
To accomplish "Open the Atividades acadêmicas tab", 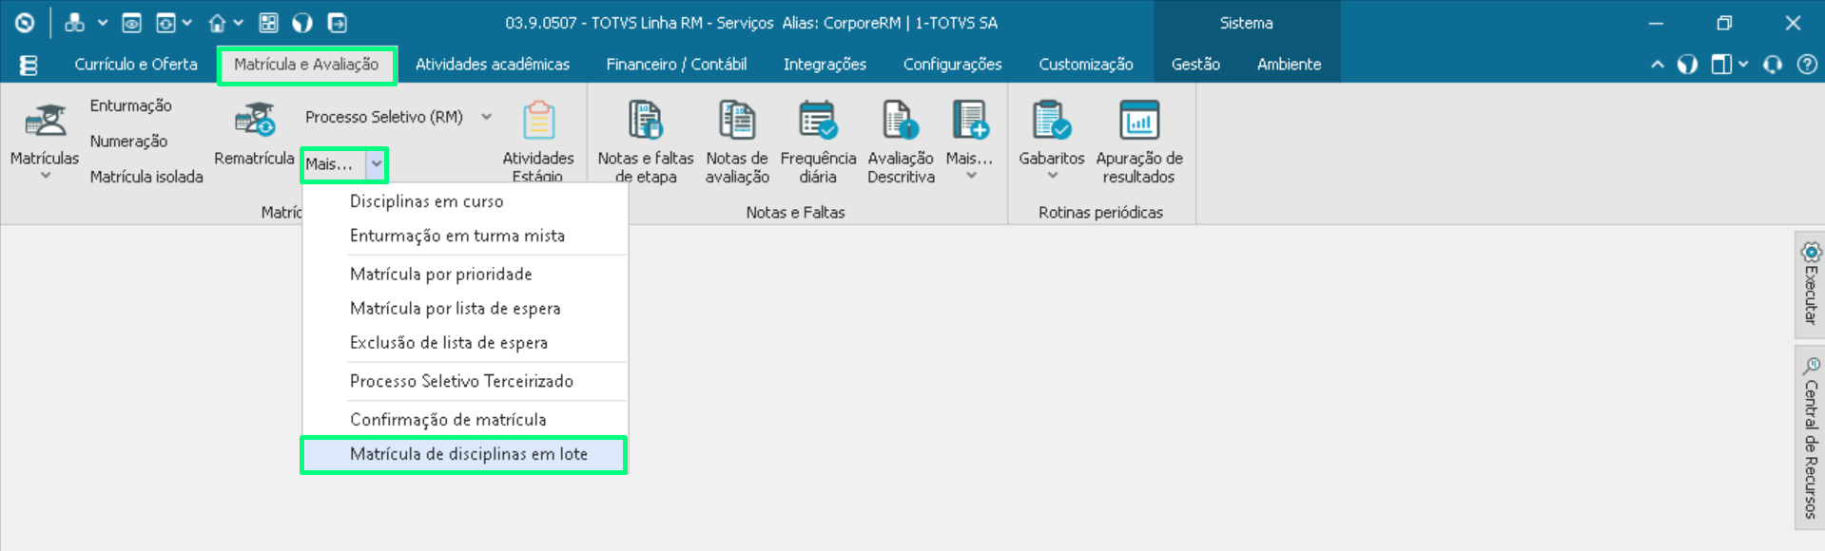I will [493, 65].
